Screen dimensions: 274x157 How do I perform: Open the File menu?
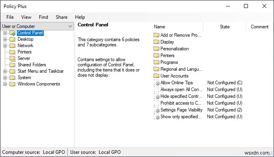10,17
